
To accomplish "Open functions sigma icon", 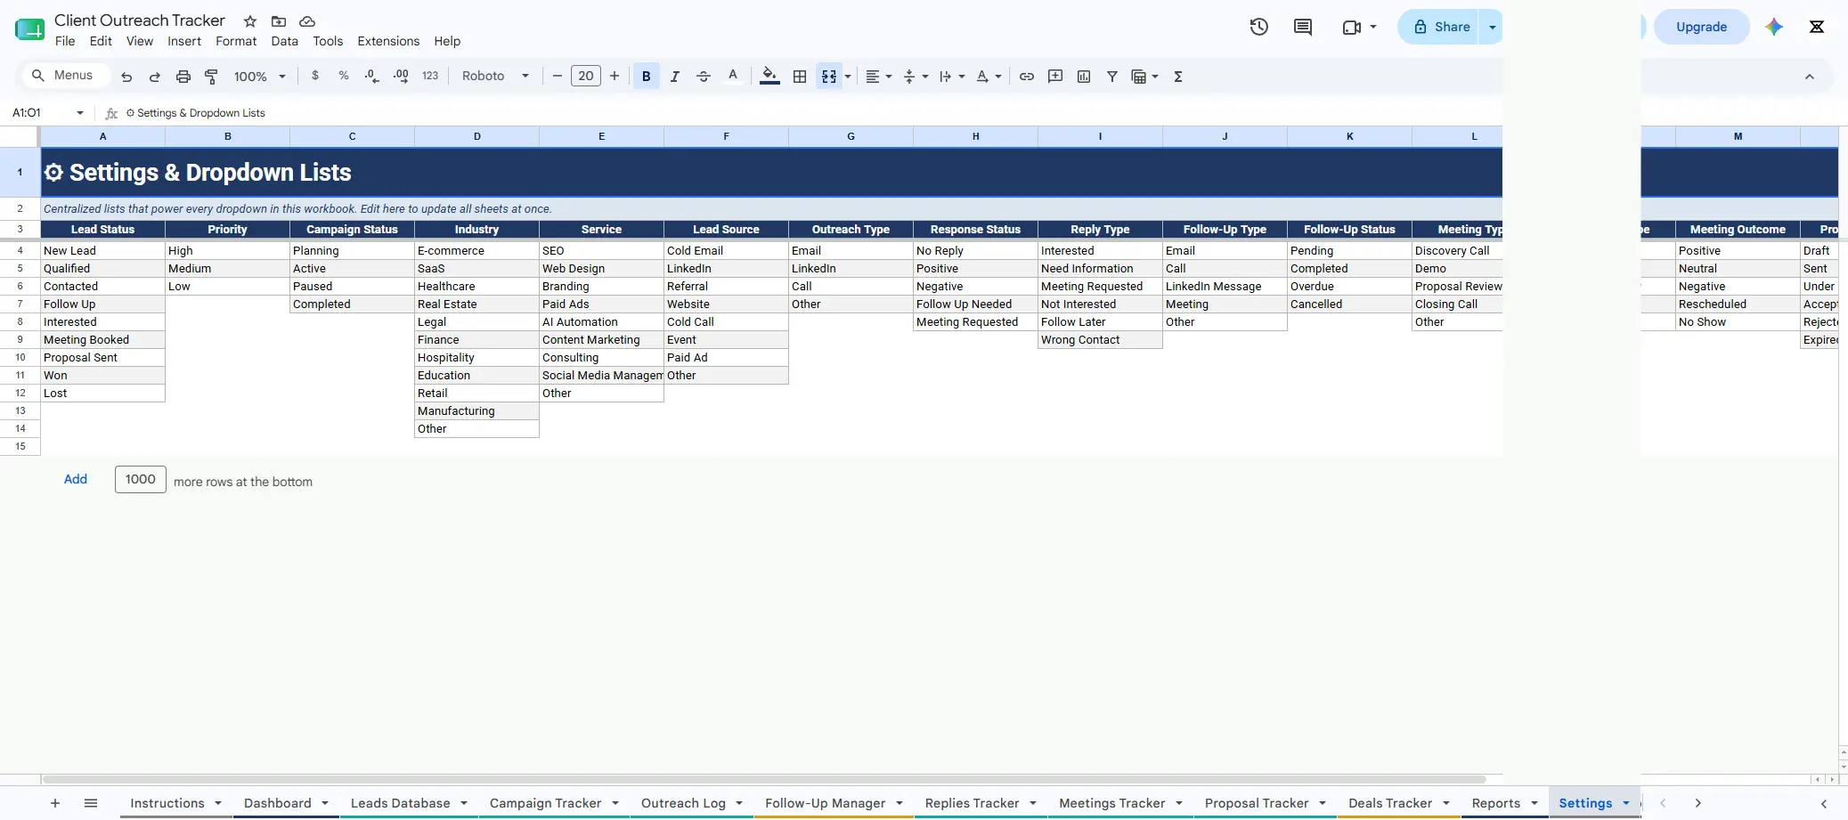I will coord(1178,77).
